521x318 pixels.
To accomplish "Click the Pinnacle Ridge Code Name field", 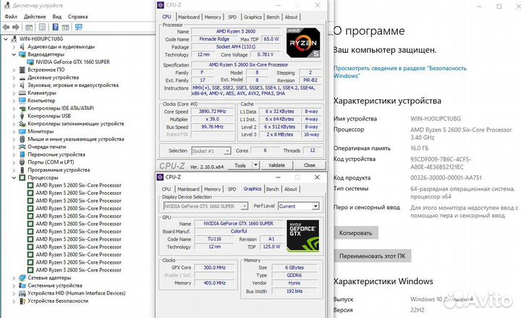I will [214, 39].
